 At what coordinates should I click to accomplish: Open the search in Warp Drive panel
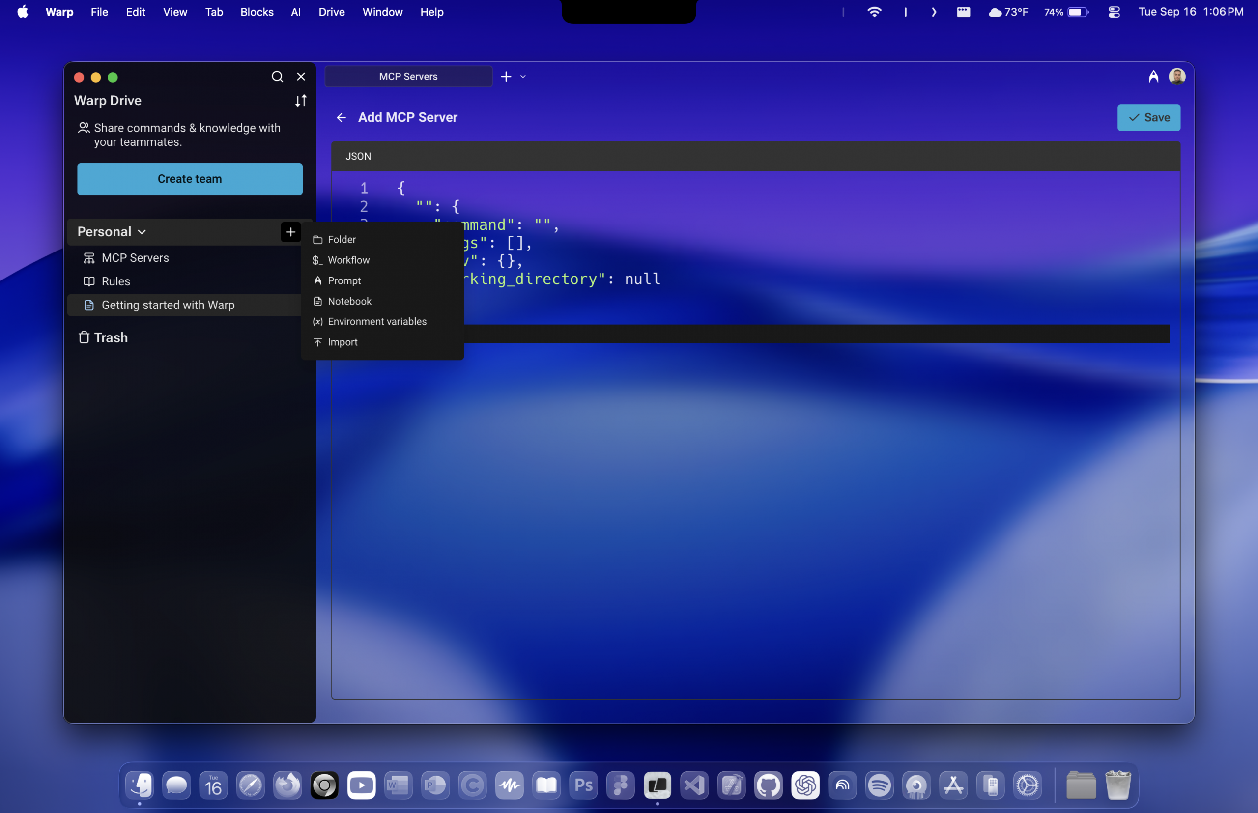click(277, 77)
